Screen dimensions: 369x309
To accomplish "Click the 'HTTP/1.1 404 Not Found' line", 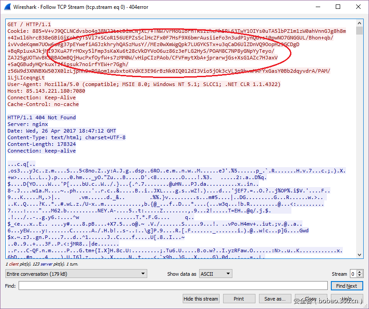I will pyautogui.click(x=42, y=117).
